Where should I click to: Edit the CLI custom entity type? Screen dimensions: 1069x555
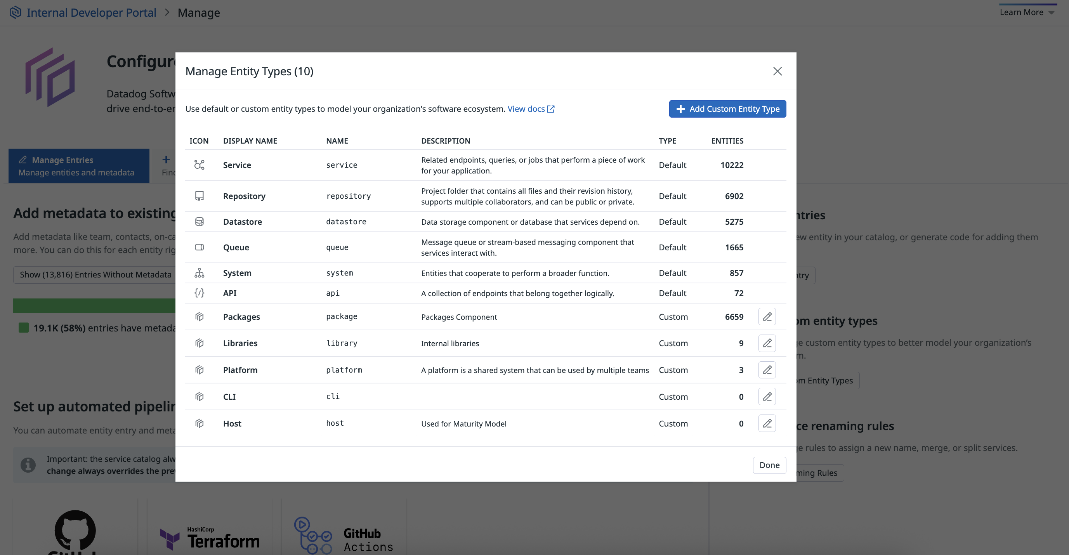click(767, 397)
